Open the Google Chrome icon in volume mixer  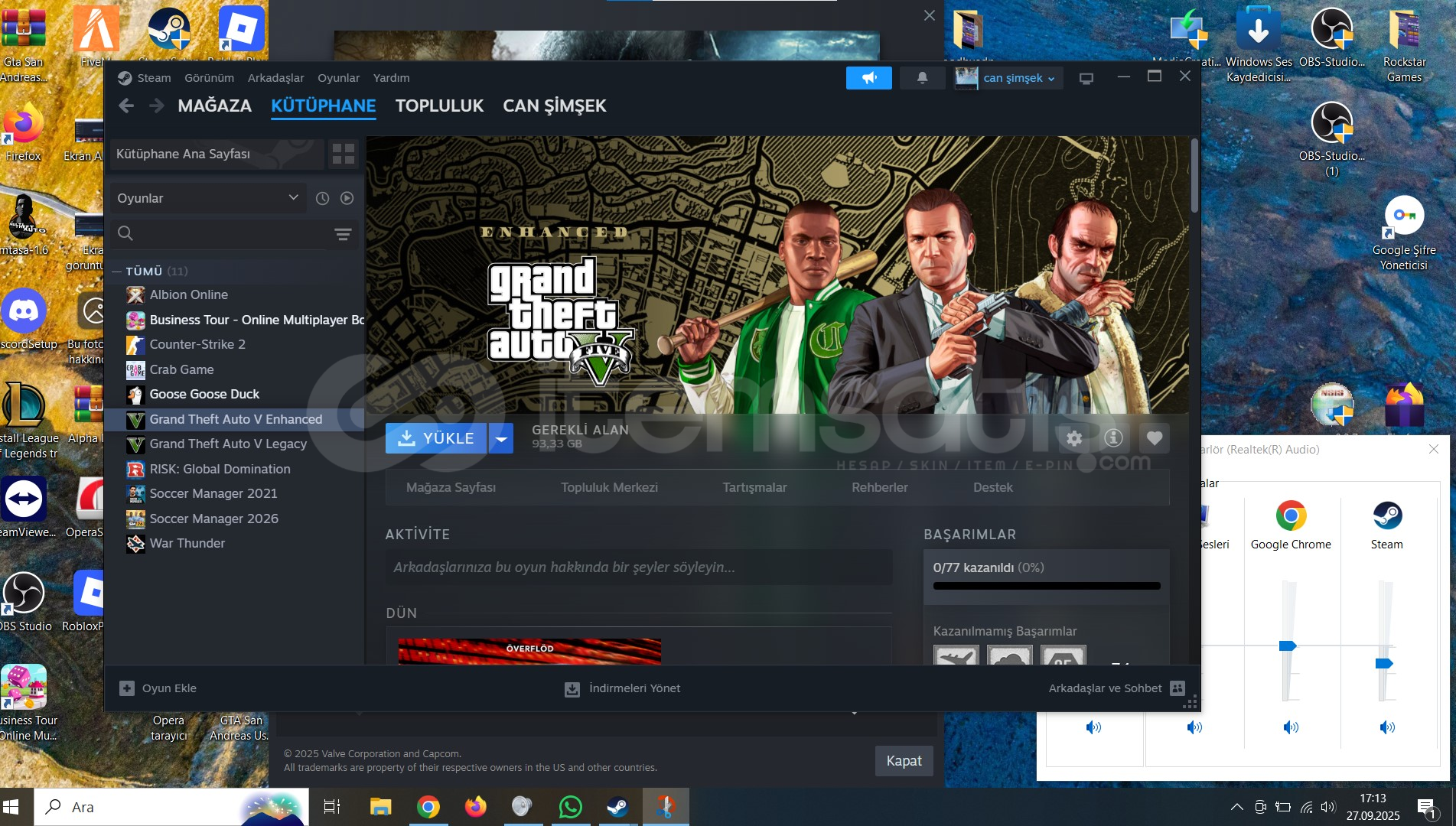click(x=1291, y=515)
